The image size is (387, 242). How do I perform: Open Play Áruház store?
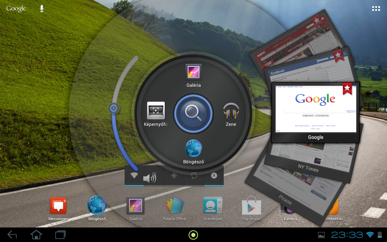tap(252, 209)
